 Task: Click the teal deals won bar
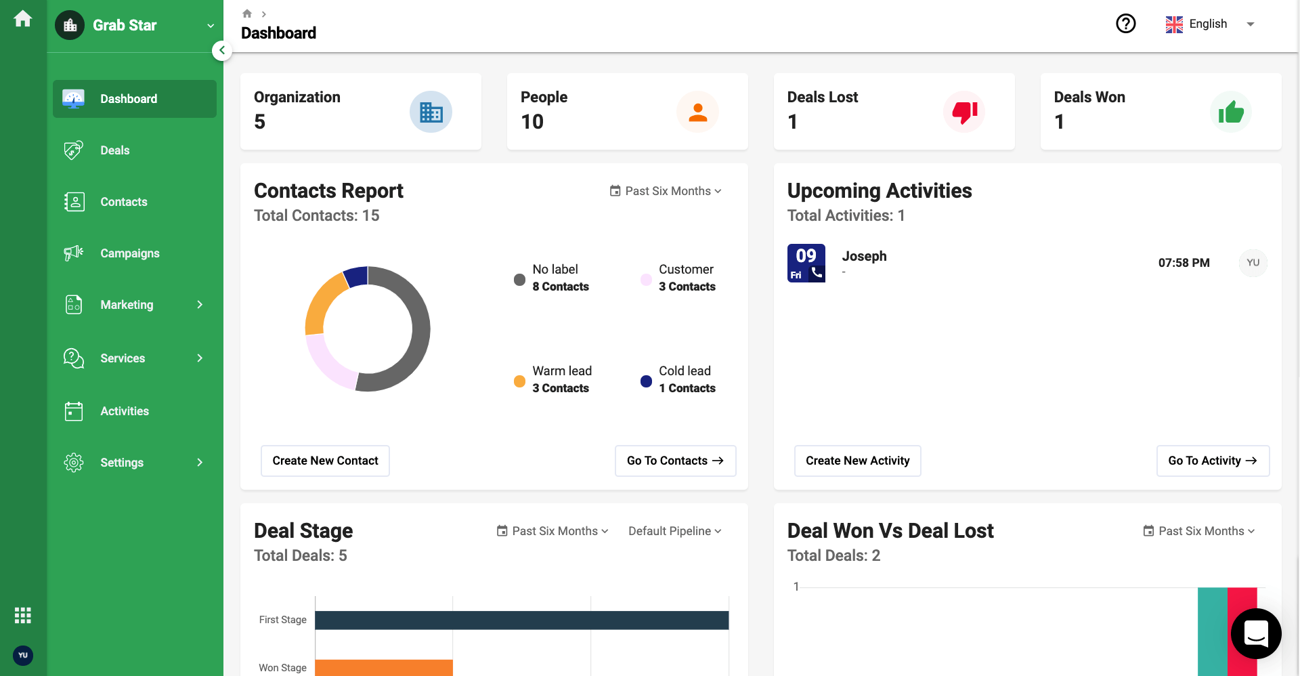point(1212,631)
